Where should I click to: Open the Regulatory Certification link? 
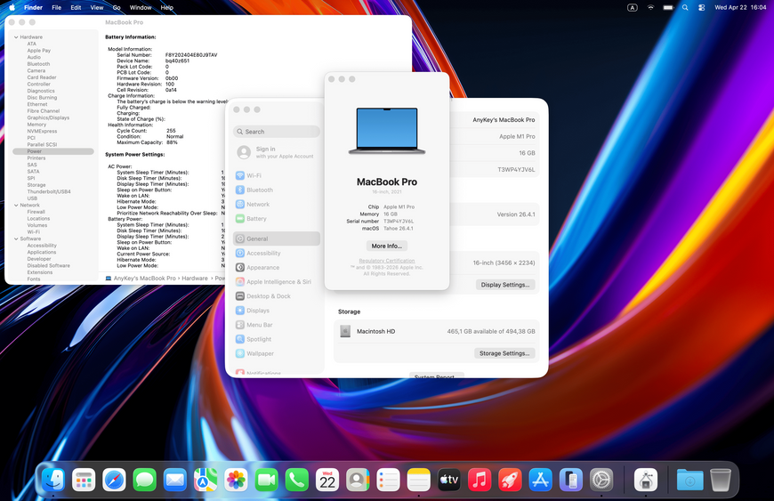point(386,261)
